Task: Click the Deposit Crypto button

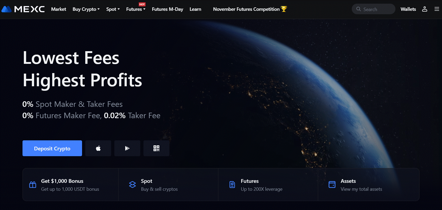Action: (52, 148)
